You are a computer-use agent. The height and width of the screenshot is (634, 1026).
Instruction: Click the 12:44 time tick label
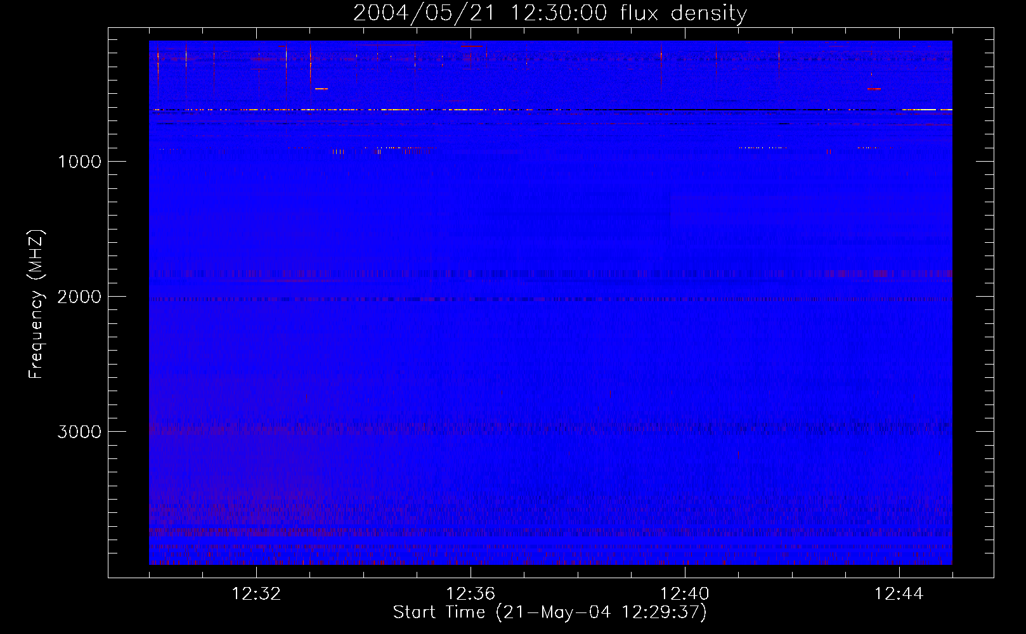pos(899,594)
